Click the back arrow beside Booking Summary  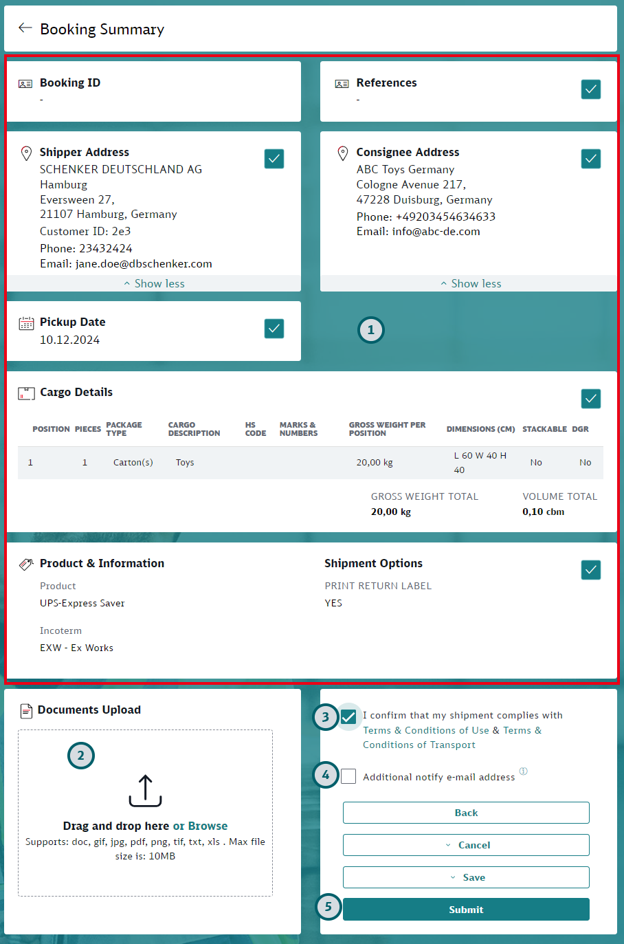[x=25, y=28]
